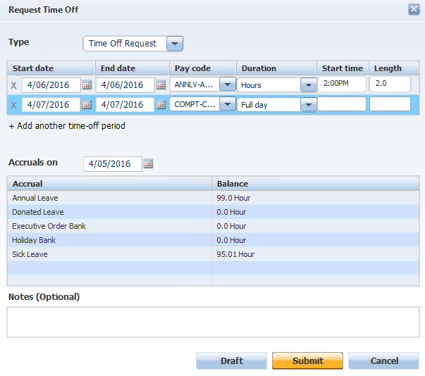The width and height of the screenshot is (425, 376).
Task: Remove the 4/06/2016 time-off row with X
Action: (13, 85)
